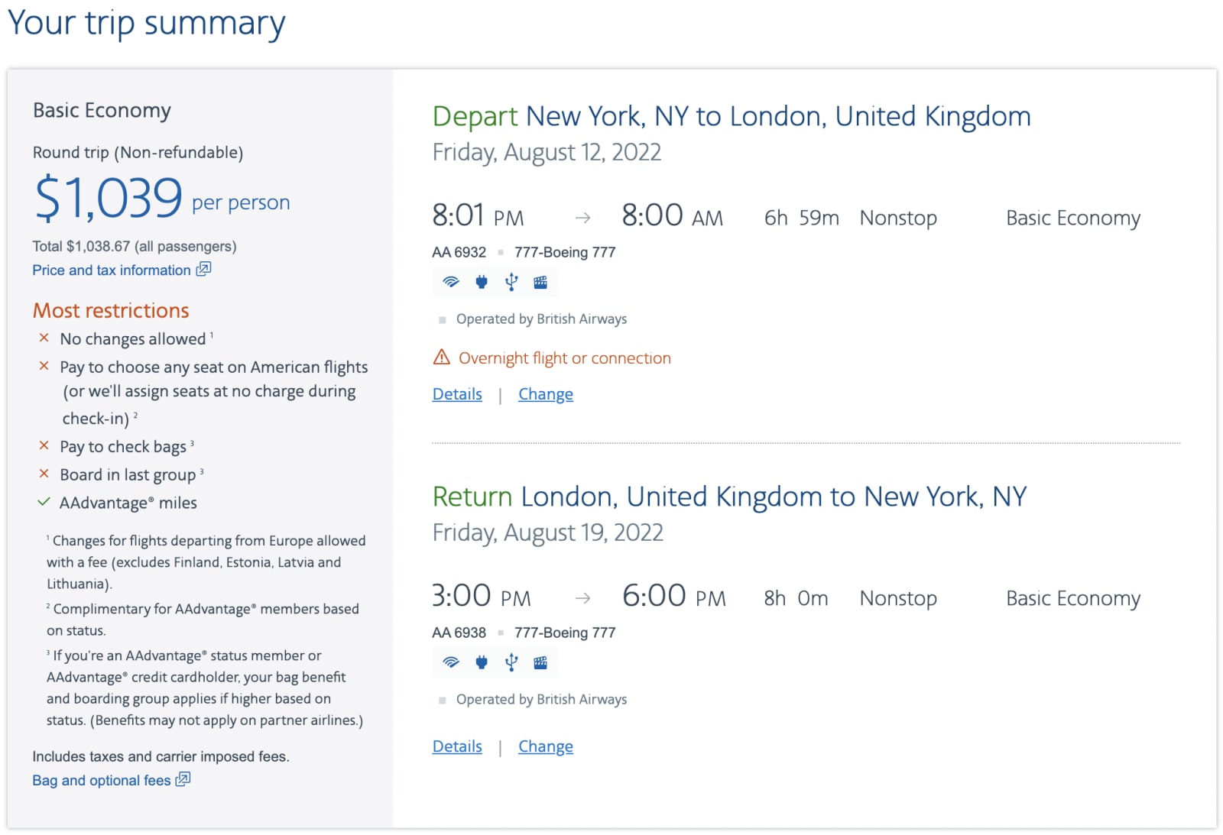Screen dimensions: 1223x835
Task: Click the USB icon on flight AA 6938
Action: 511,662
